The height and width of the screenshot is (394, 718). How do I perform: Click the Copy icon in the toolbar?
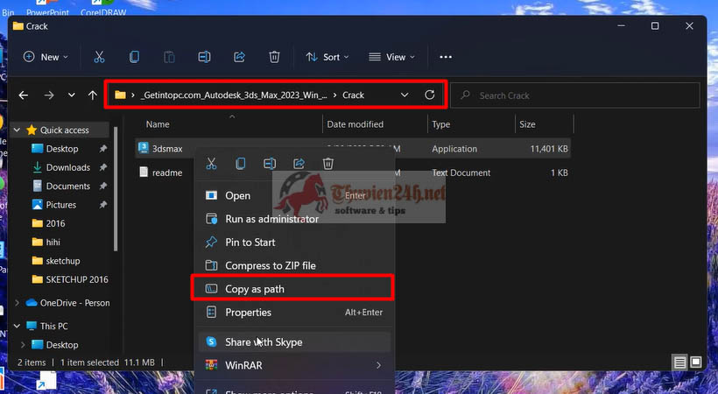pos(134,57)
